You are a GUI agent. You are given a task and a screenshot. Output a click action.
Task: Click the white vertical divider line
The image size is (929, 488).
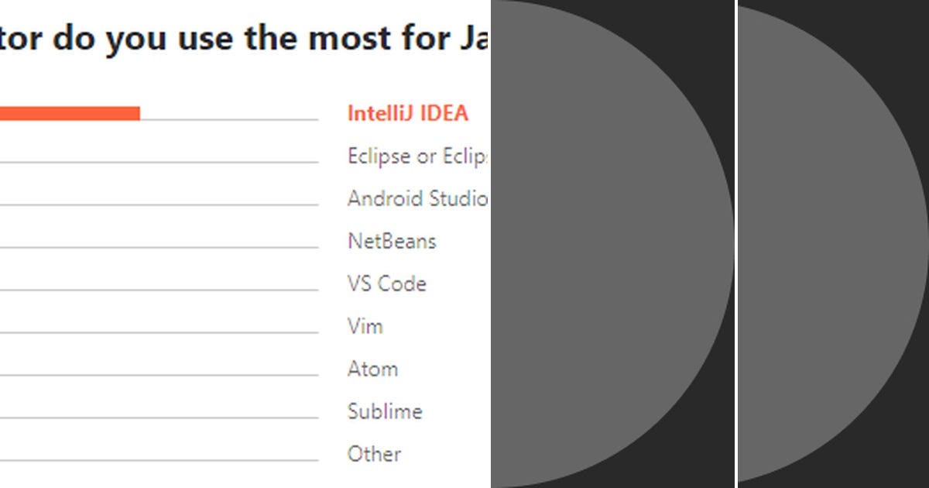click(x=736, y=244)
